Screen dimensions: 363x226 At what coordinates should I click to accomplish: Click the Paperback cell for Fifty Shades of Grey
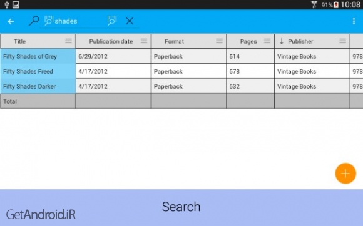coord(189,56)
